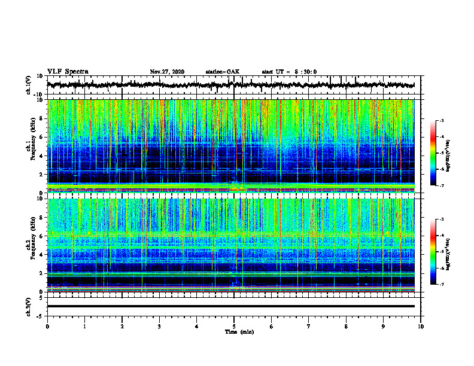Click the ch.1(V) waveform axis label

[29, 85]
